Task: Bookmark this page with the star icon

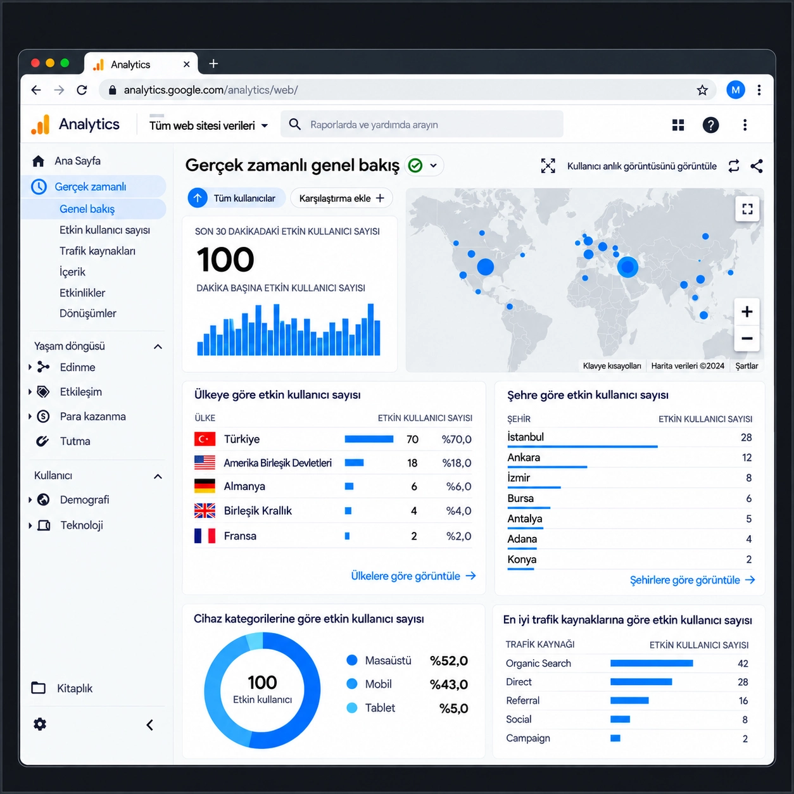Action: coord(702,90)
